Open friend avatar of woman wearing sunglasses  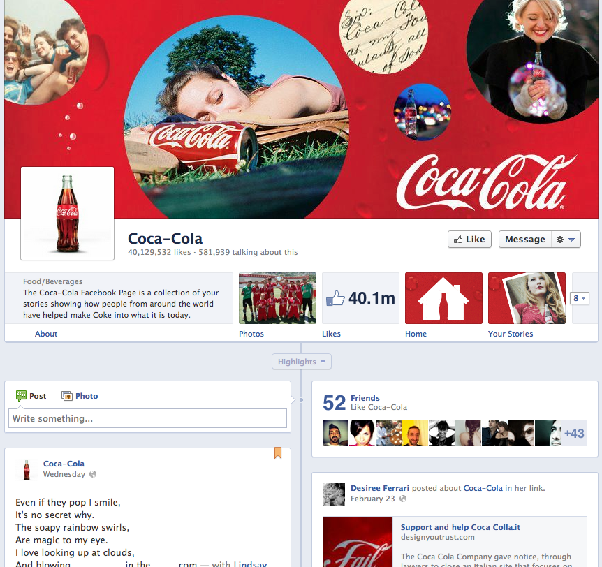(x=521, y=433)
